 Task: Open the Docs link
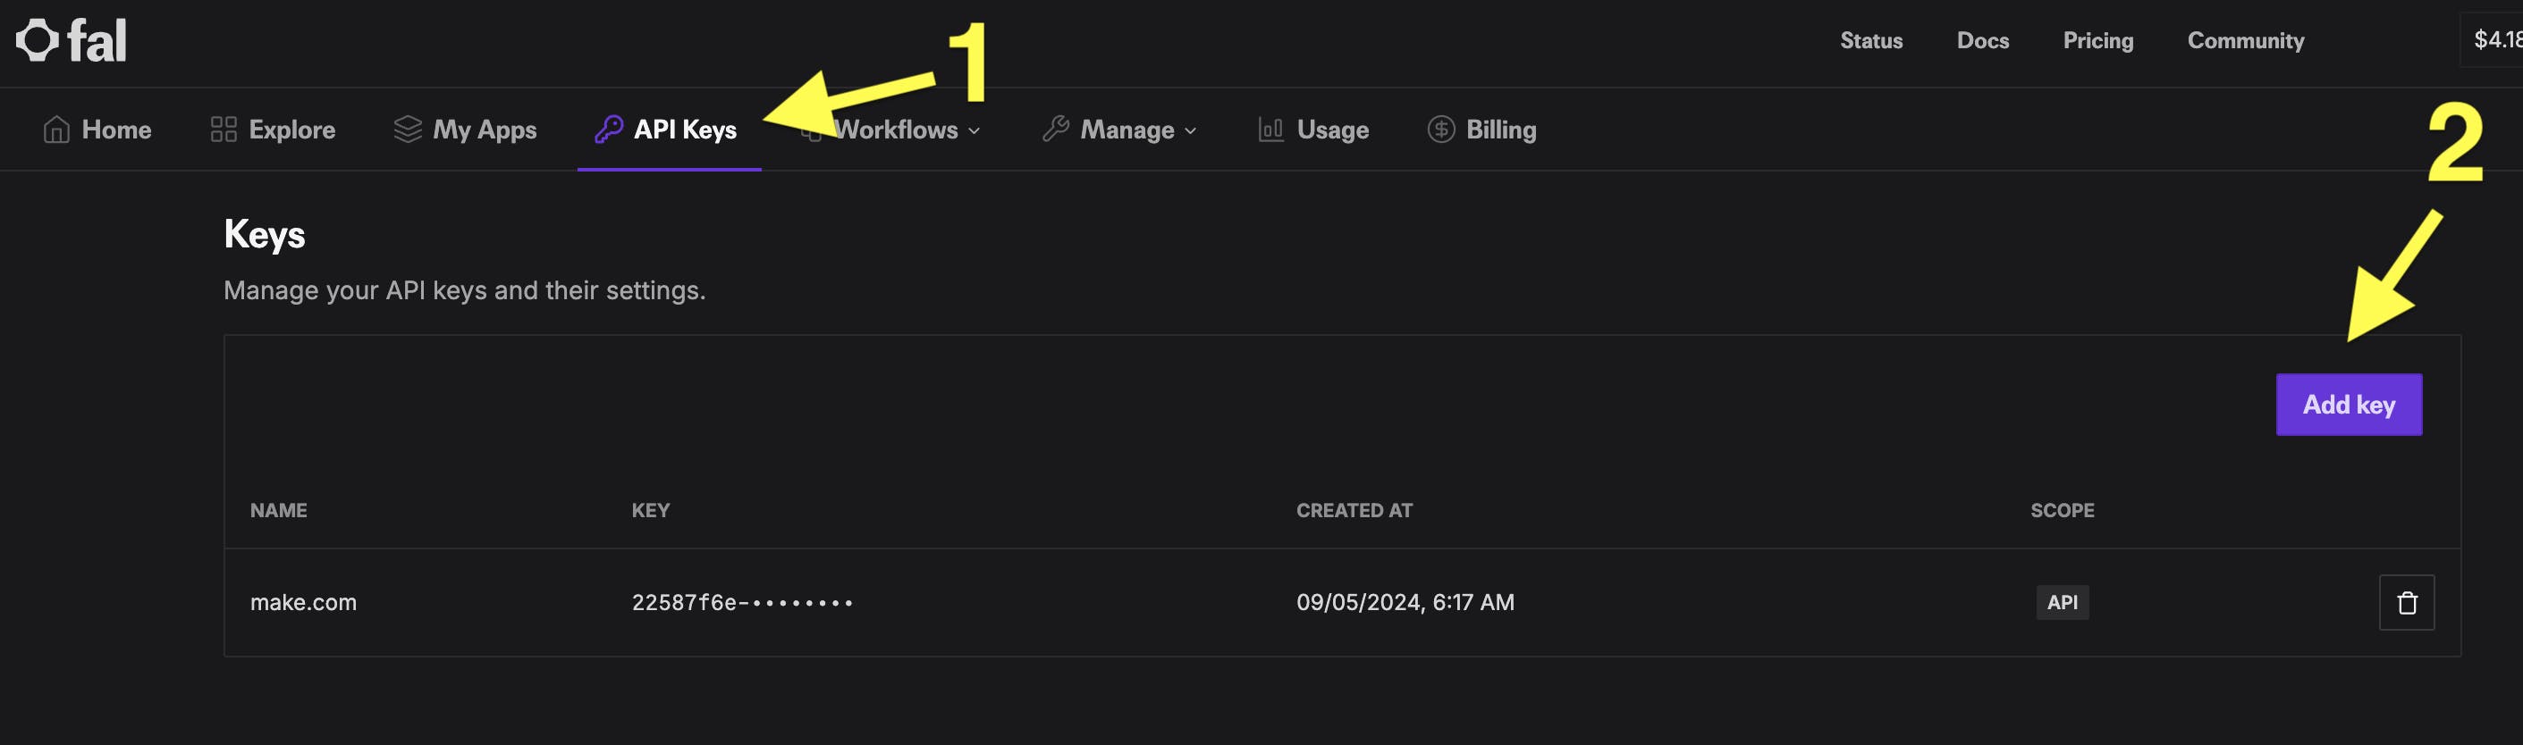[1982, 40]
